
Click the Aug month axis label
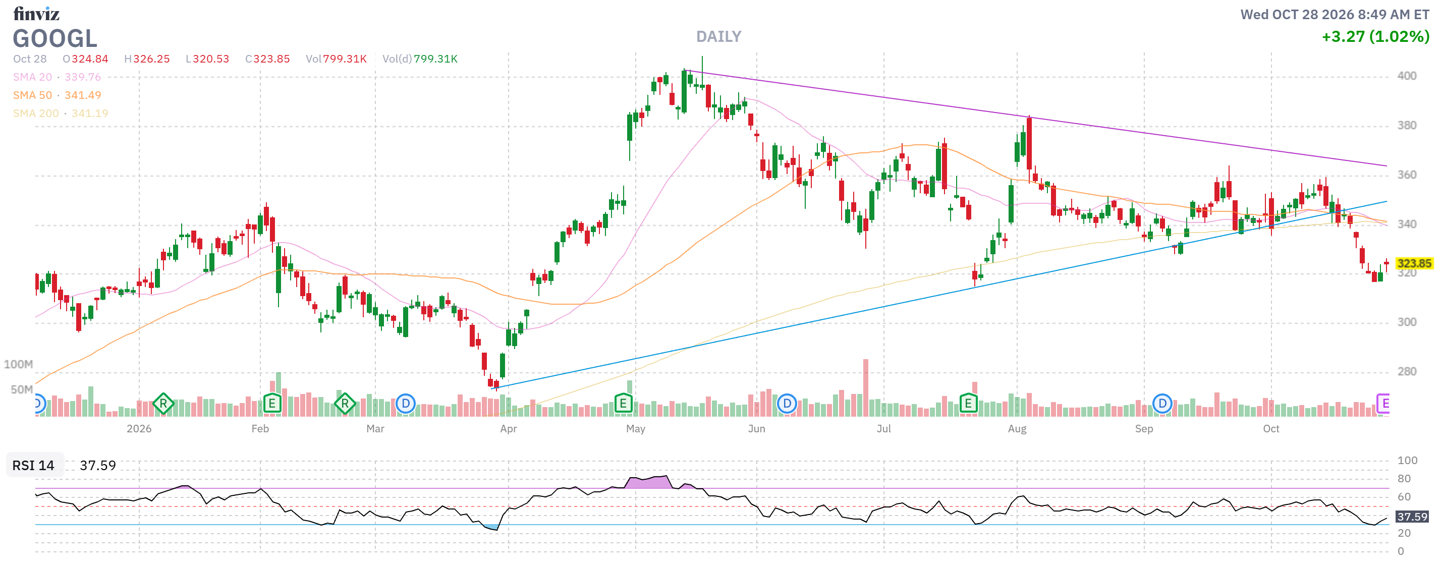[1017, 429]
